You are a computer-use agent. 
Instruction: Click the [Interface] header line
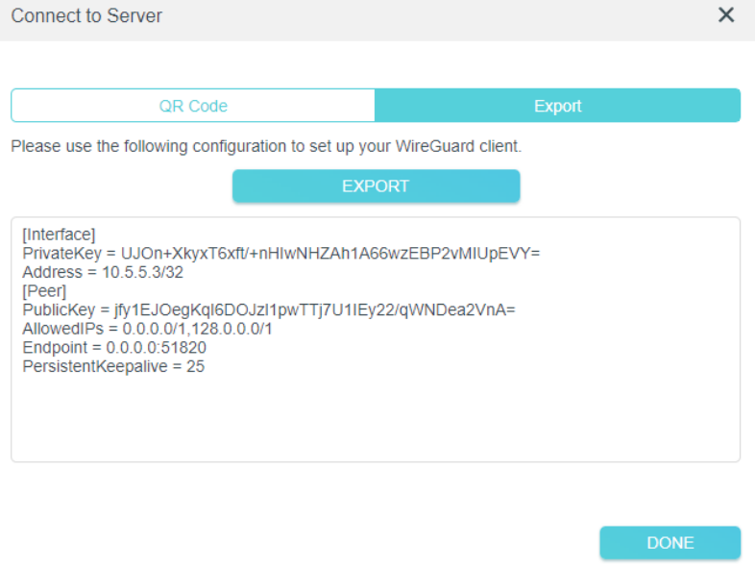59,235
